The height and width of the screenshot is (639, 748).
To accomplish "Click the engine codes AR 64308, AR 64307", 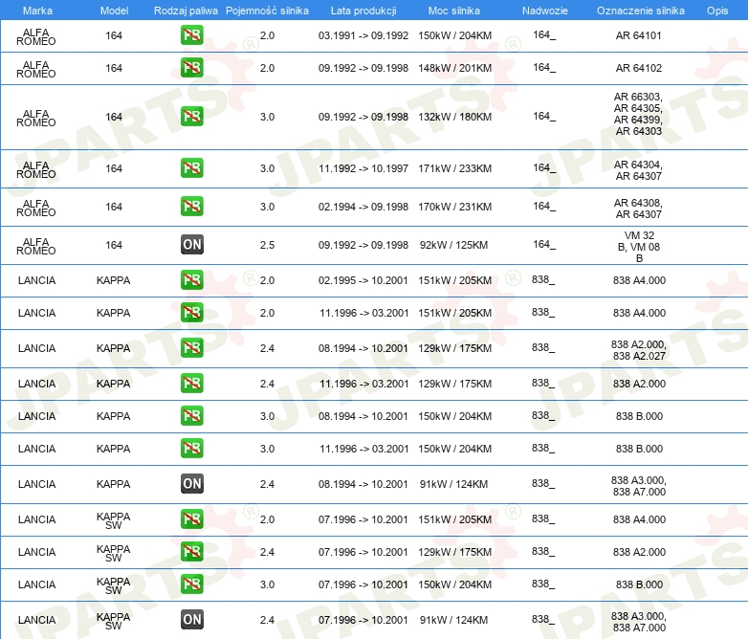I will pos(638,209).
